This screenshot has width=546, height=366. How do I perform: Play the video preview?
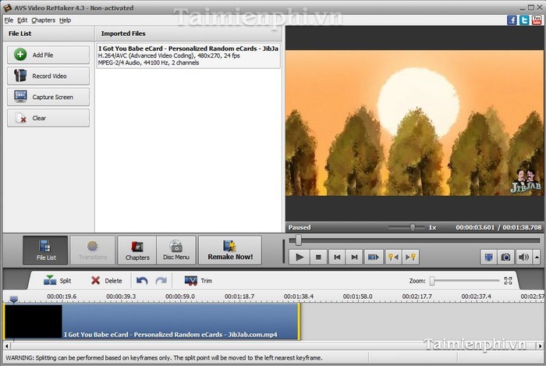(299, 257)
